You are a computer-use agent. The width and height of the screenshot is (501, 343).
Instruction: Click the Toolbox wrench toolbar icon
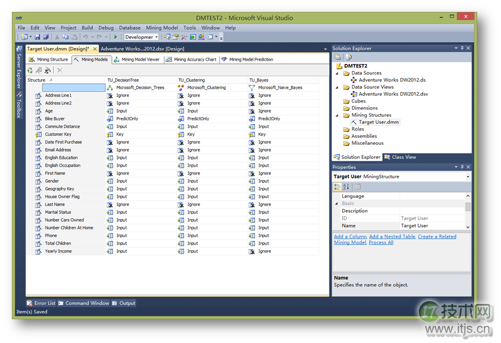click(x=184, y=37)
